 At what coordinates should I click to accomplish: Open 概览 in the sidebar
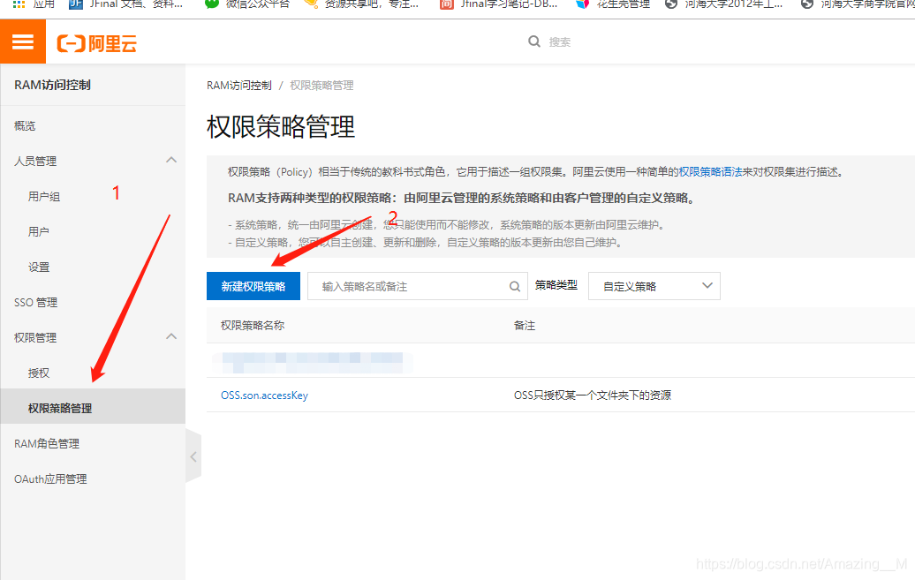[25, 126]
